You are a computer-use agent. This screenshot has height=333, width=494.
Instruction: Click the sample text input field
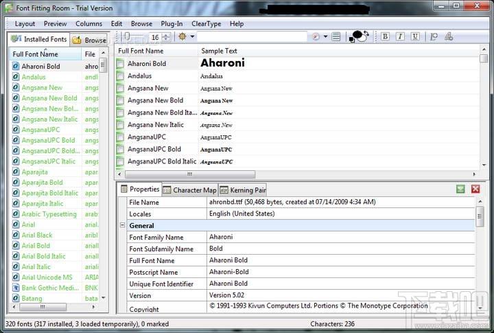tap(252, 36)
